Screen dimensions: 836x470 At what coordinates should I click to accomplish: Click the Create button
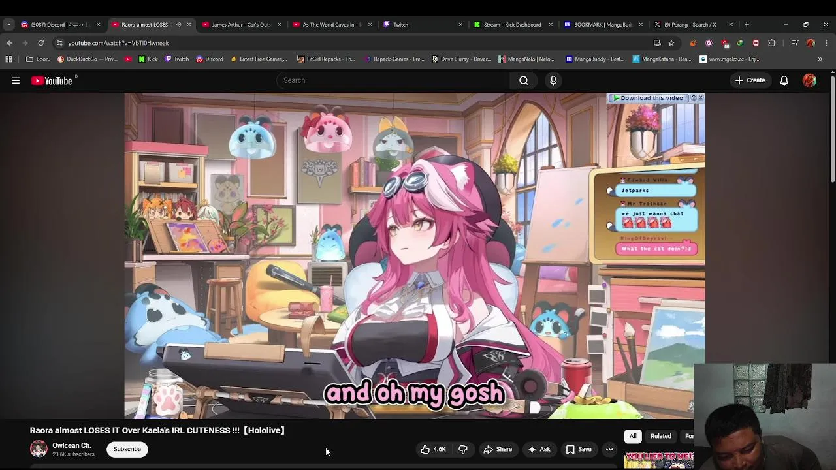point(750,80)
